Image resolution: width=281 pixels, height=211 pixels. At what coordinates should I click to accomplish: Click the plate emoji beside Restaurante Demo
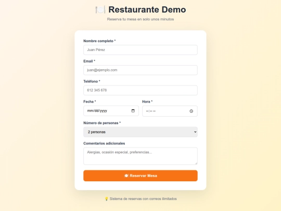pyautogui.click(x=100, y=9)
